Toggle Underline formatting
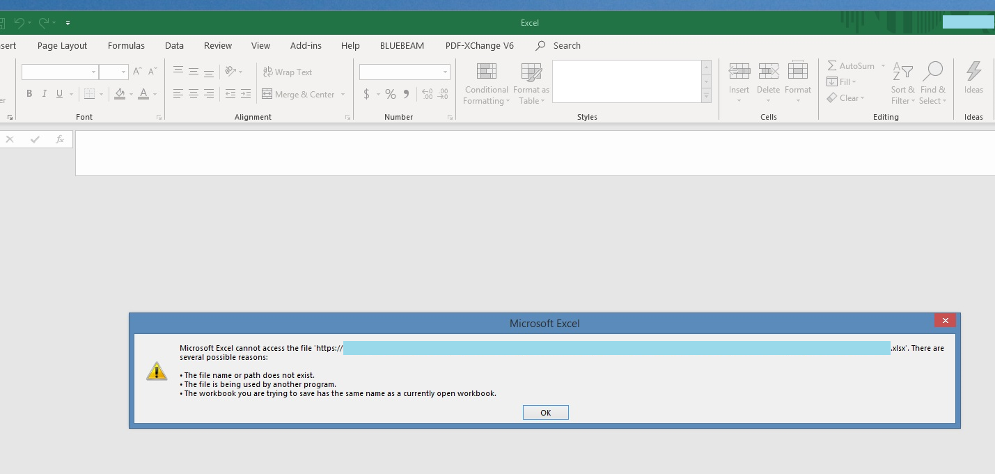The height and width of the screenshot is (474, 995). [x=60, y=94]
